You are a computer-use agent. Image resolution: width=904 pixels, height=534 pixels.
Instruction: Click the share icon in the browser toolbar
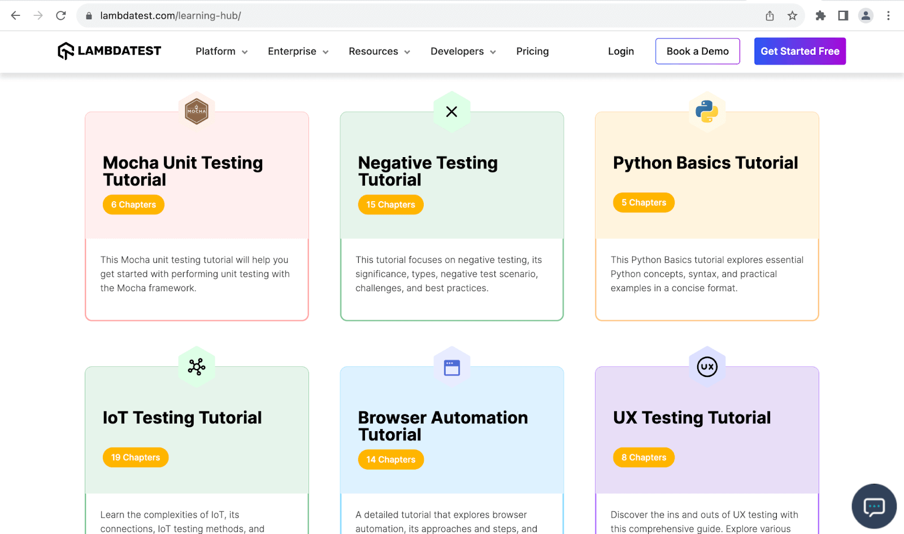click(x=769, y=16)
